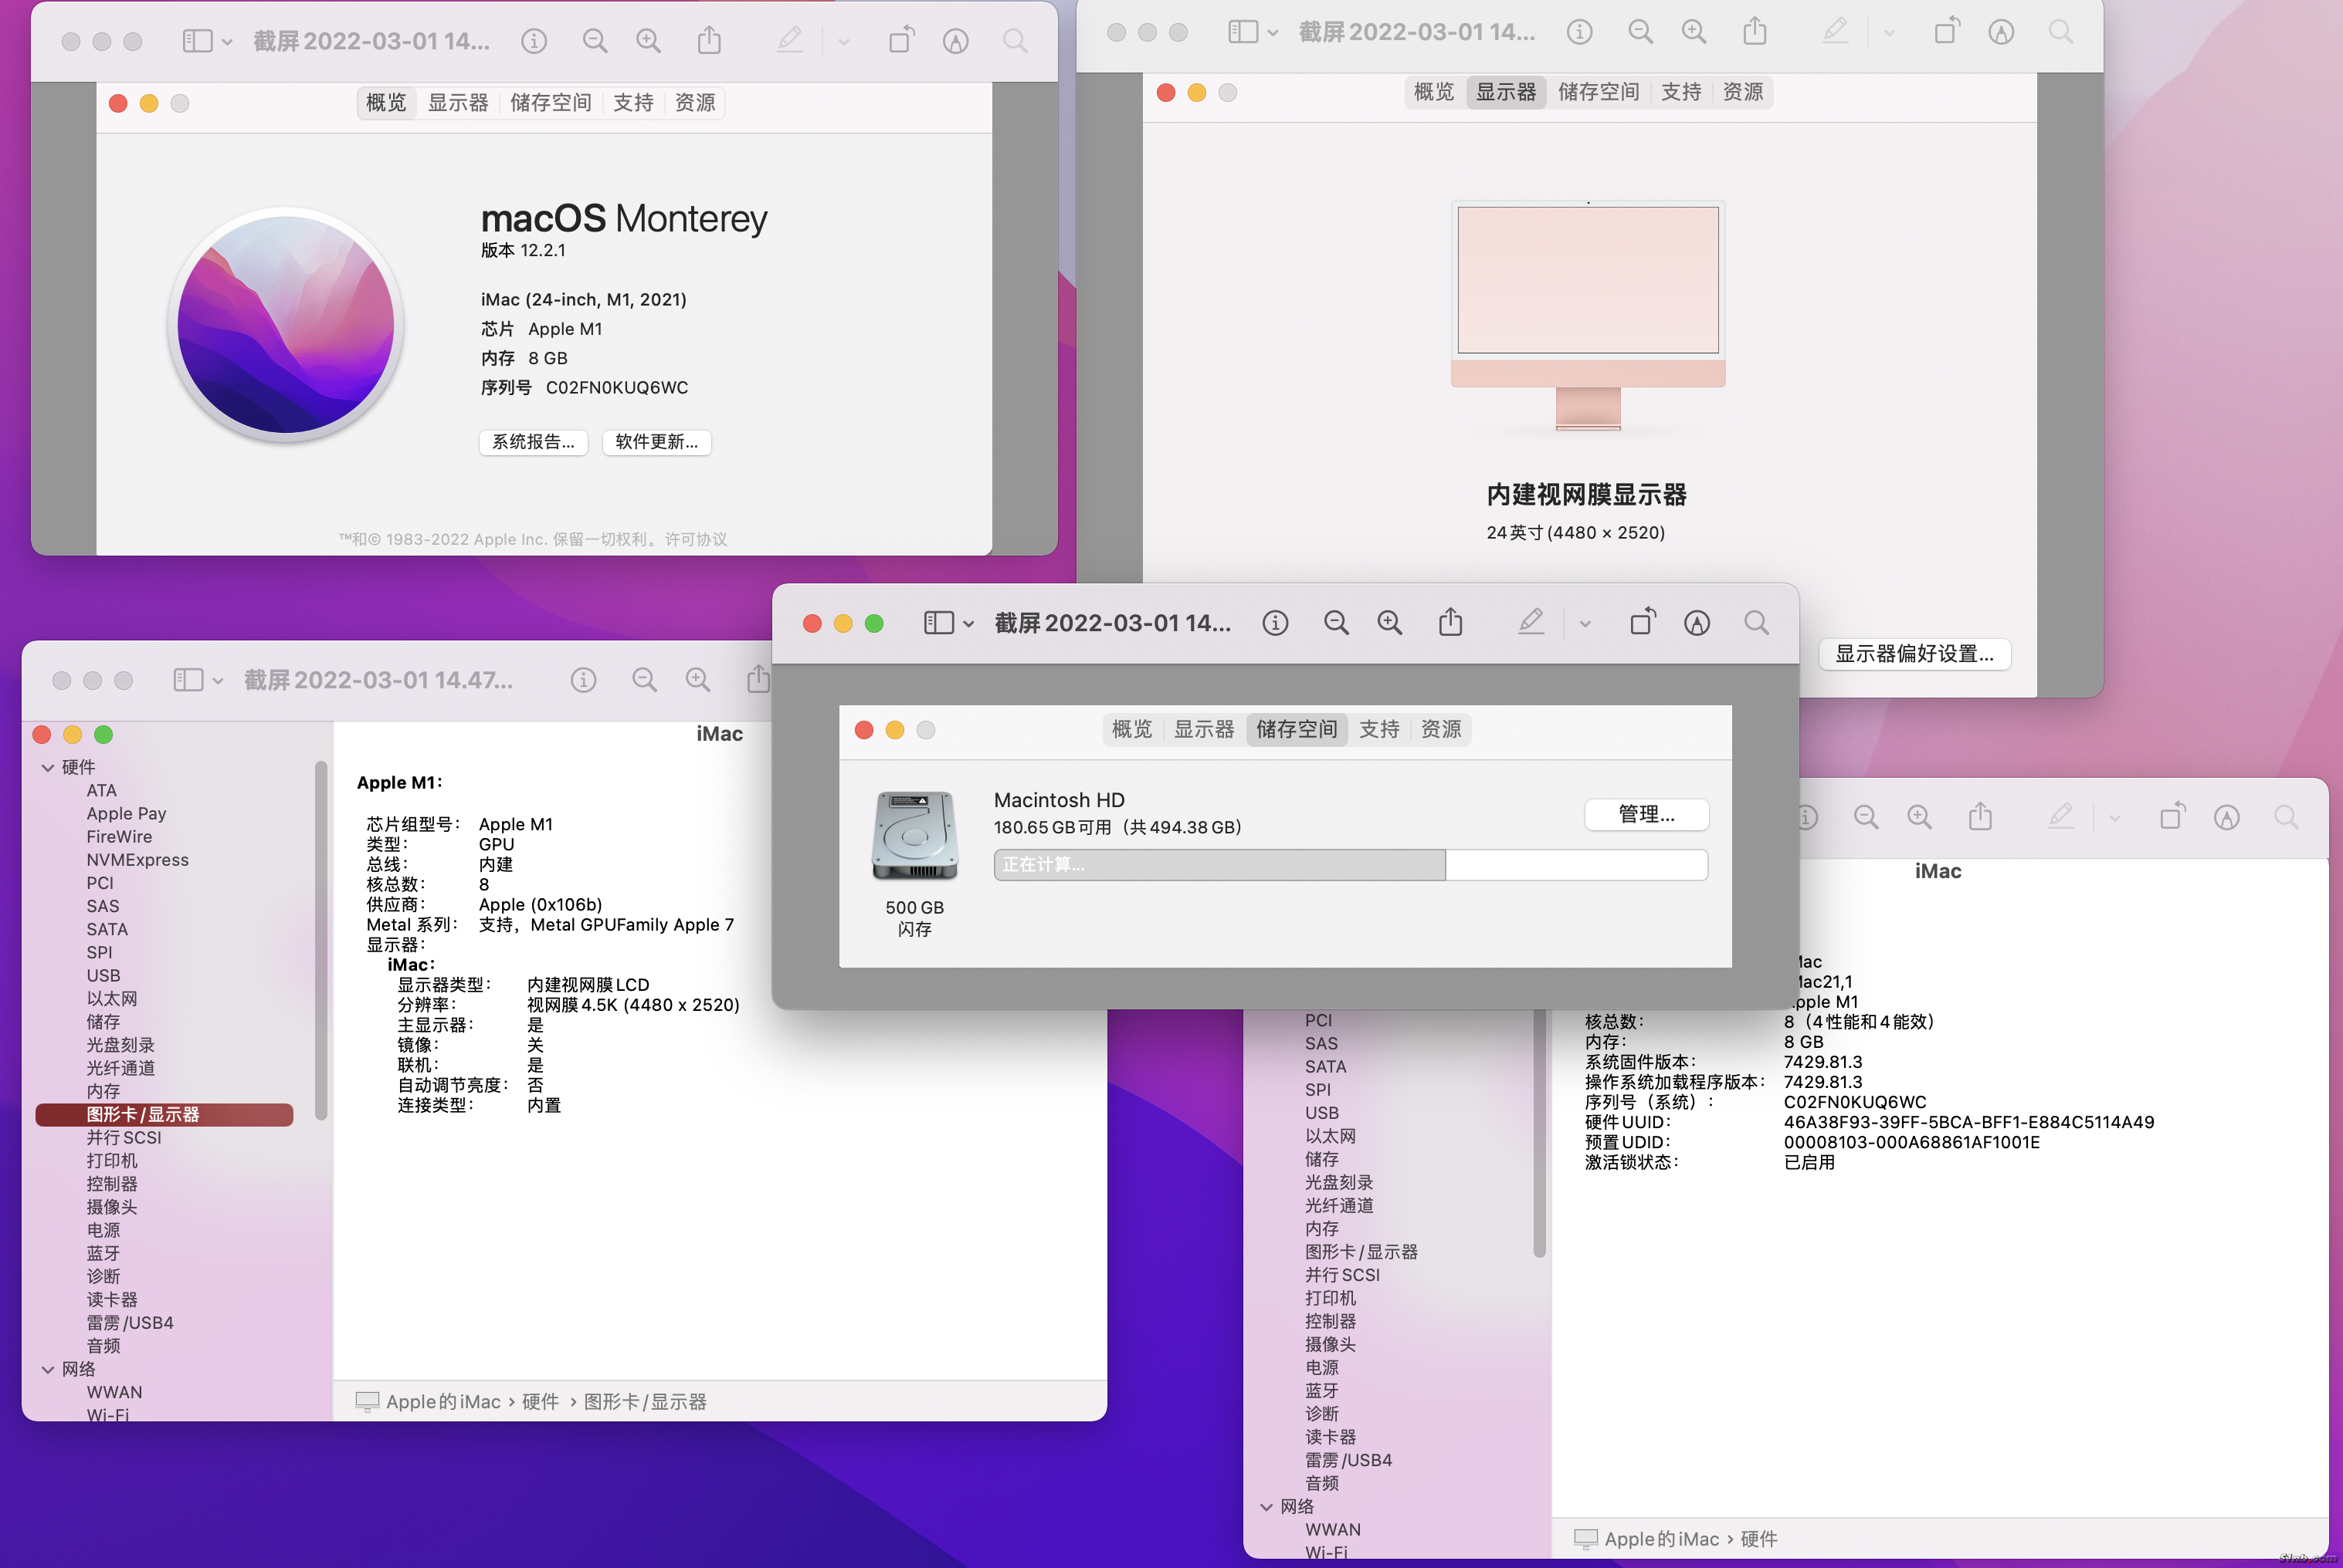Select 资源 tab in front storage window

tap(1440, 729)
